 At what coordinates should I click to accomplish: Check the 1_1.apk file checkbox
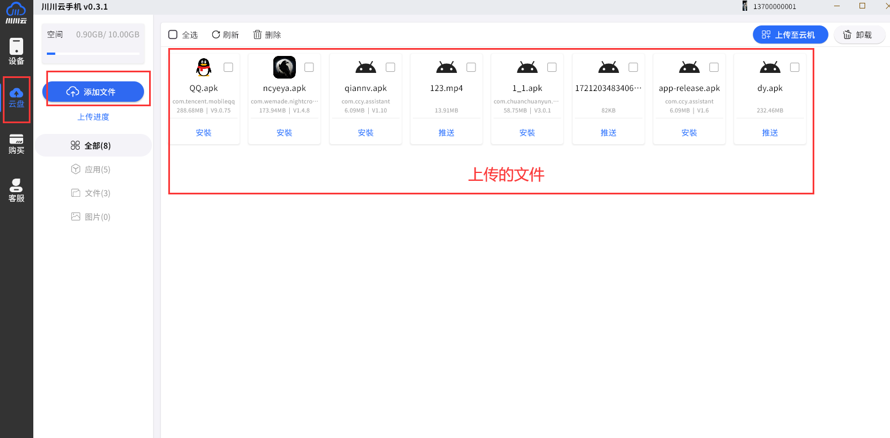552,67
